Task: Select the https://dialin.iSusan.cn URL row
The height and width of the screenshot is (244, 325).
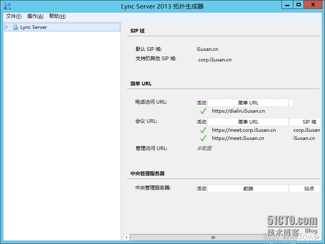Action: pyautogui.click(x=238, y=111)
